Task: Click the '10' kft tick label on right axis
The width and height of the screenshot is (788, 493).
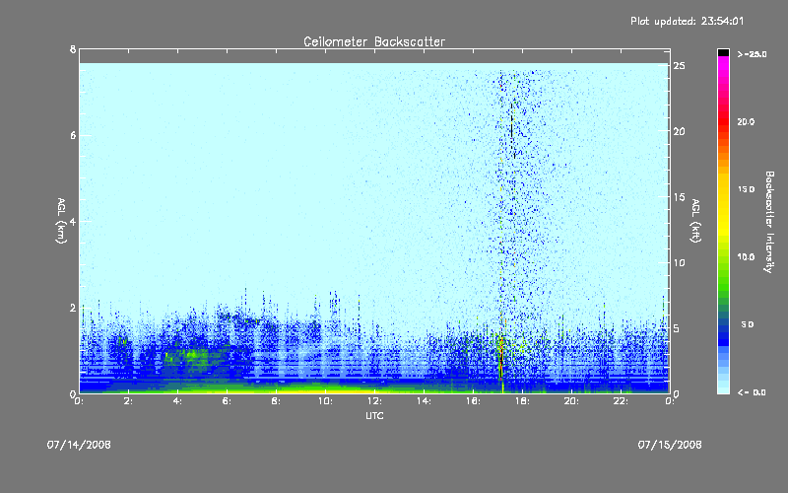Action: [680, 262]
